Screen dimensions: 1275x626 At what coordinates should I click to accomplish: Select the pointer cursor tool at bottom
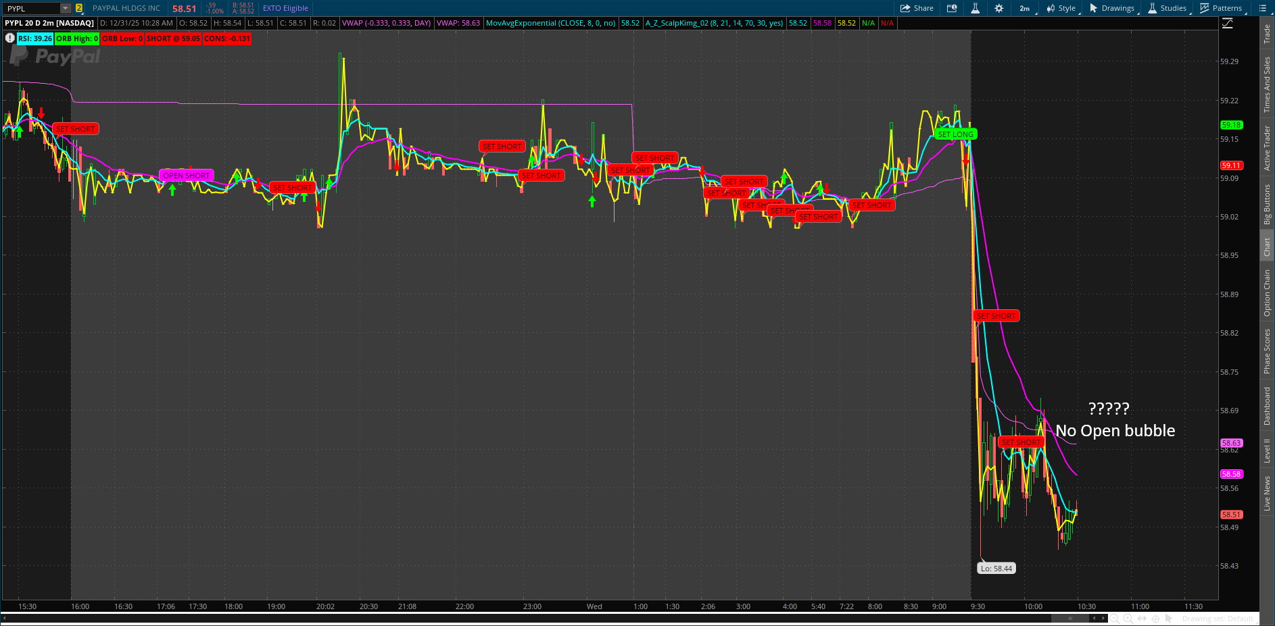(x=1169, y=619)
